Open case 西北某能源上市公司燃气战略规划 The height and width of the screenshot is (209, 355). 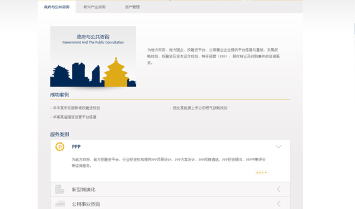pos(200,108)
